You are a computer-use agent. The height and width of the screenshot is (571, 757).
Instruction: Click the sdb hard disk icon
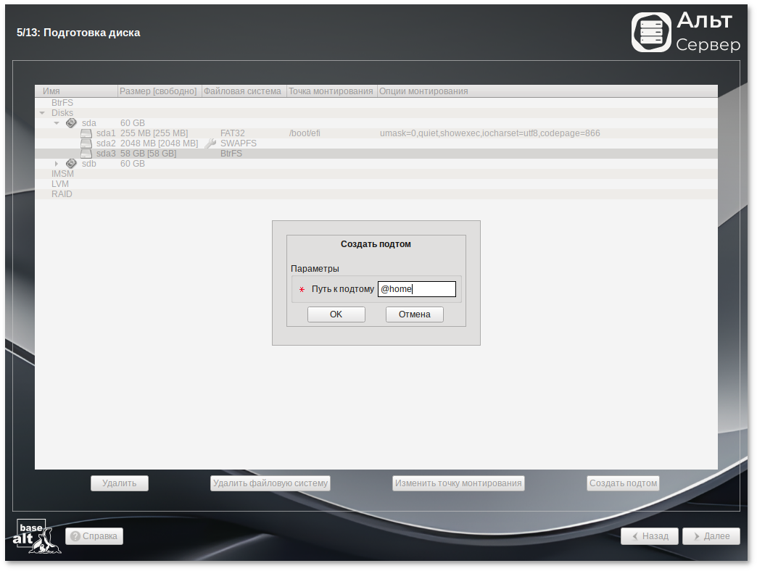click(x=71, y=164)
